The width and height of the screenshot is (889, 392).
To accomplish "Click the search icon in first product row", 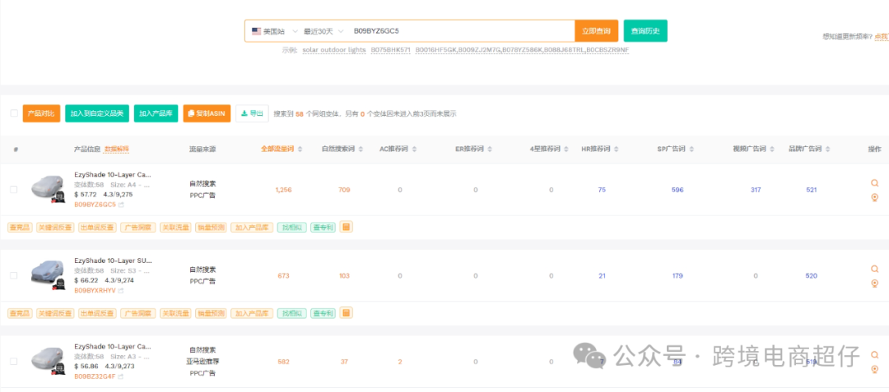I will [874, 183].
